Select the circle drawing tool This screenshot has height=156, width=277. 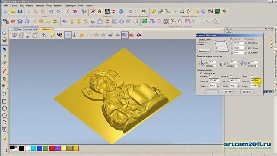(4, 108)
